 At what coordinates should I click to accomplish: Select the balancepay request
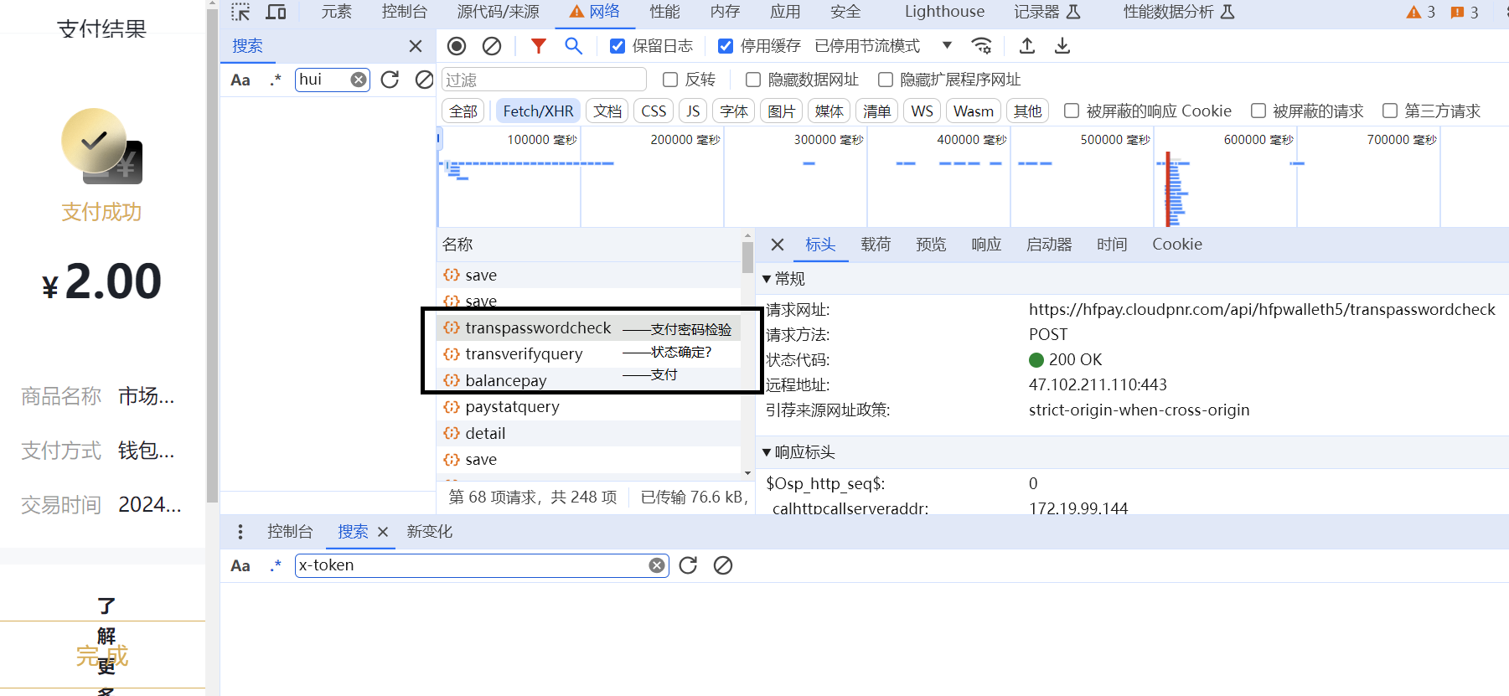588,381
